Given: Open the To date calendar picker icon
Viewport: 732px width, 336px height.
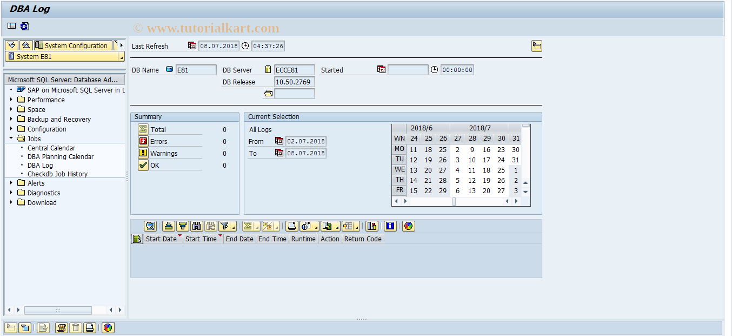Looking at the screenshot, I should [x=279, y=153].
